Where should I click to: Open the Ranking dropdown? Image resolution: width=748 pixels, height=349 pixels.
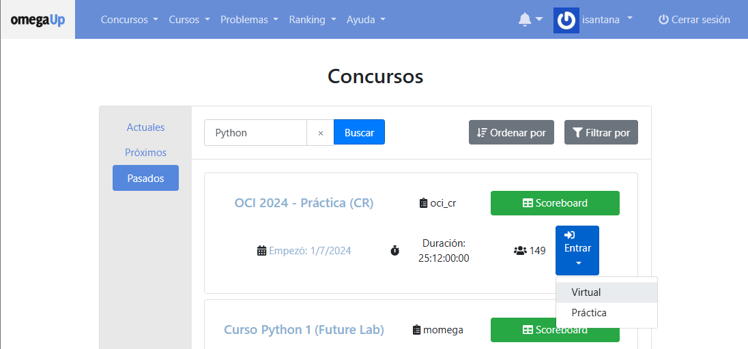tap(313, 20)
